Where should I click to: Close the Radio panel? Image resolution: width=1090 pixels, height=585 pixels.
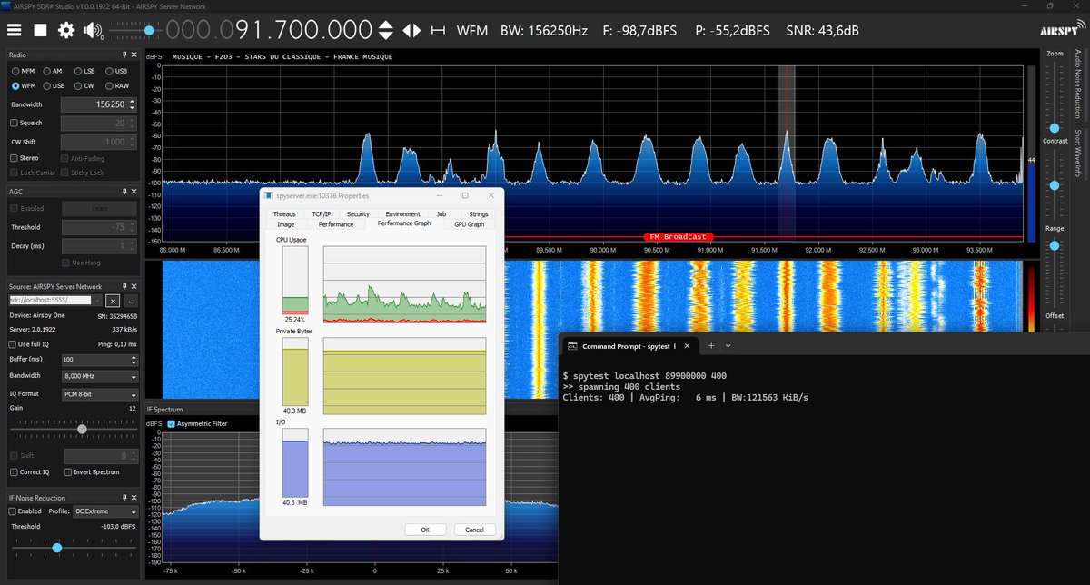point(133,55)
